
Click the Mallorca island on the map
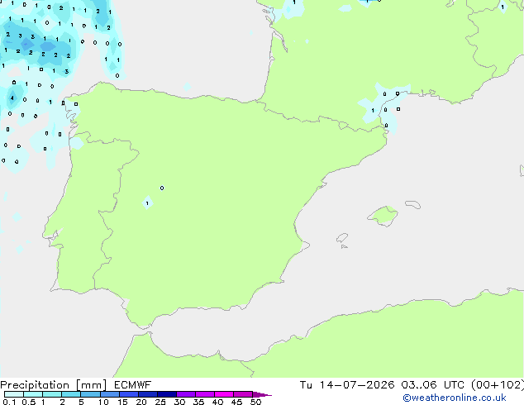tap(383, 217)
